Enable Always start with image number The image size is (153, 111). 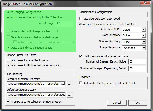coord(8,31)
